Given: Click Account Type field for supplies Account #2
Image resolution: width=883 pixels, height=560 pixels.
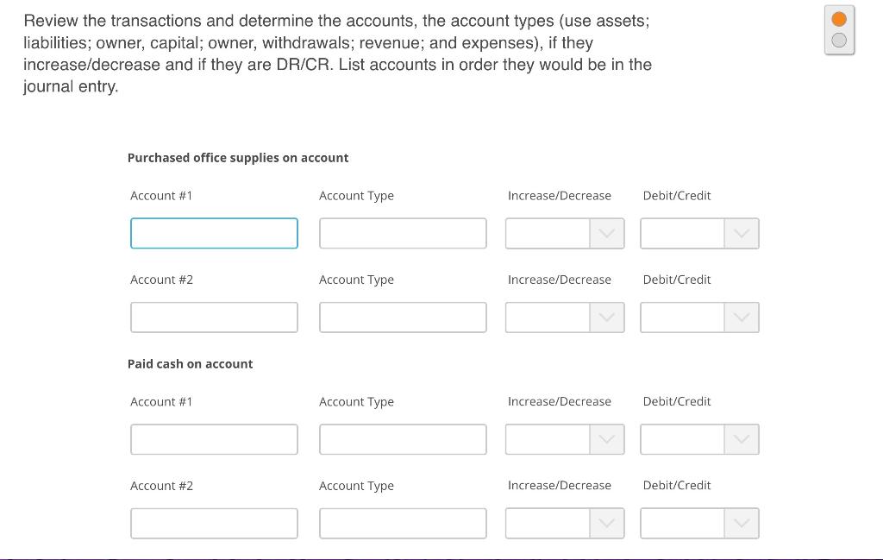Looking at the screenshot, I should tap(403, 318).
